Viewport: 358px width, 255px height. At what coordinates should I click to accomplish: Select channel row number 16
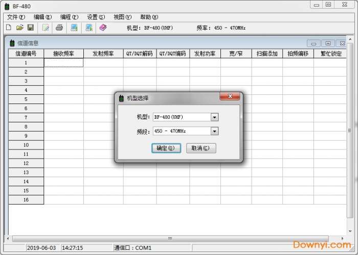[x=26, y=200]
